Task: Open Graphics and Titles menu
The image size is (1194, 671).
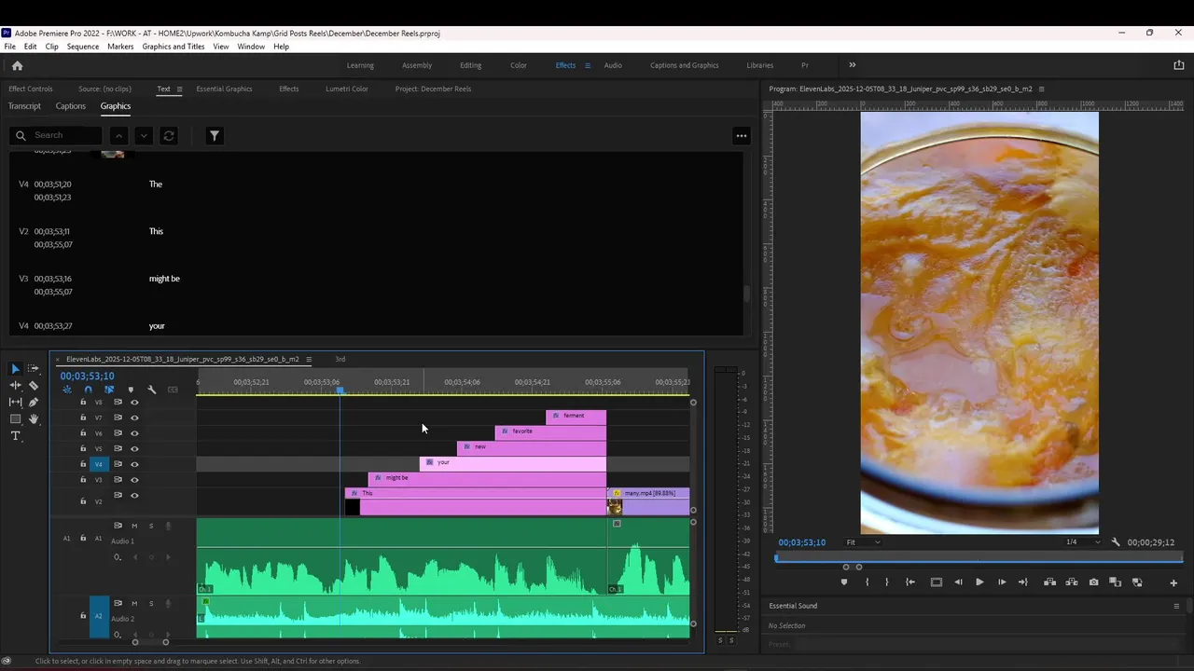Action: [174, 47]
